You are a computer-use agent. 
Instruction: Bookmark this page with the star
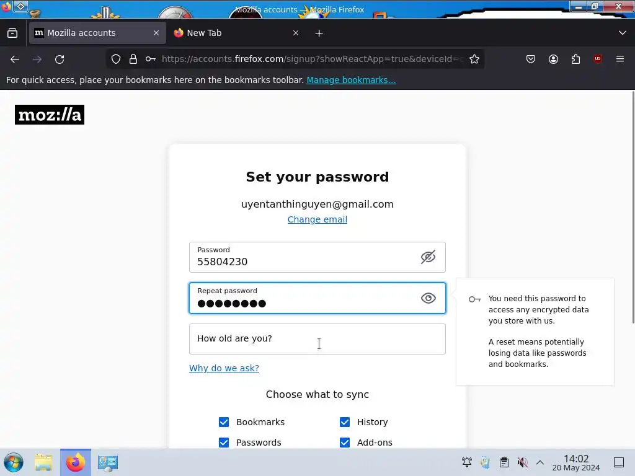coord(474,59)
